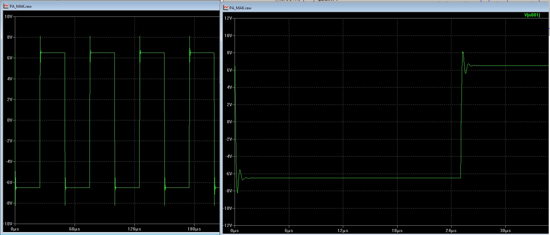The height and width of the screenshot is (235, 550).
Task: Click the 24µs time axis label
Action: [x=451, y=231]
